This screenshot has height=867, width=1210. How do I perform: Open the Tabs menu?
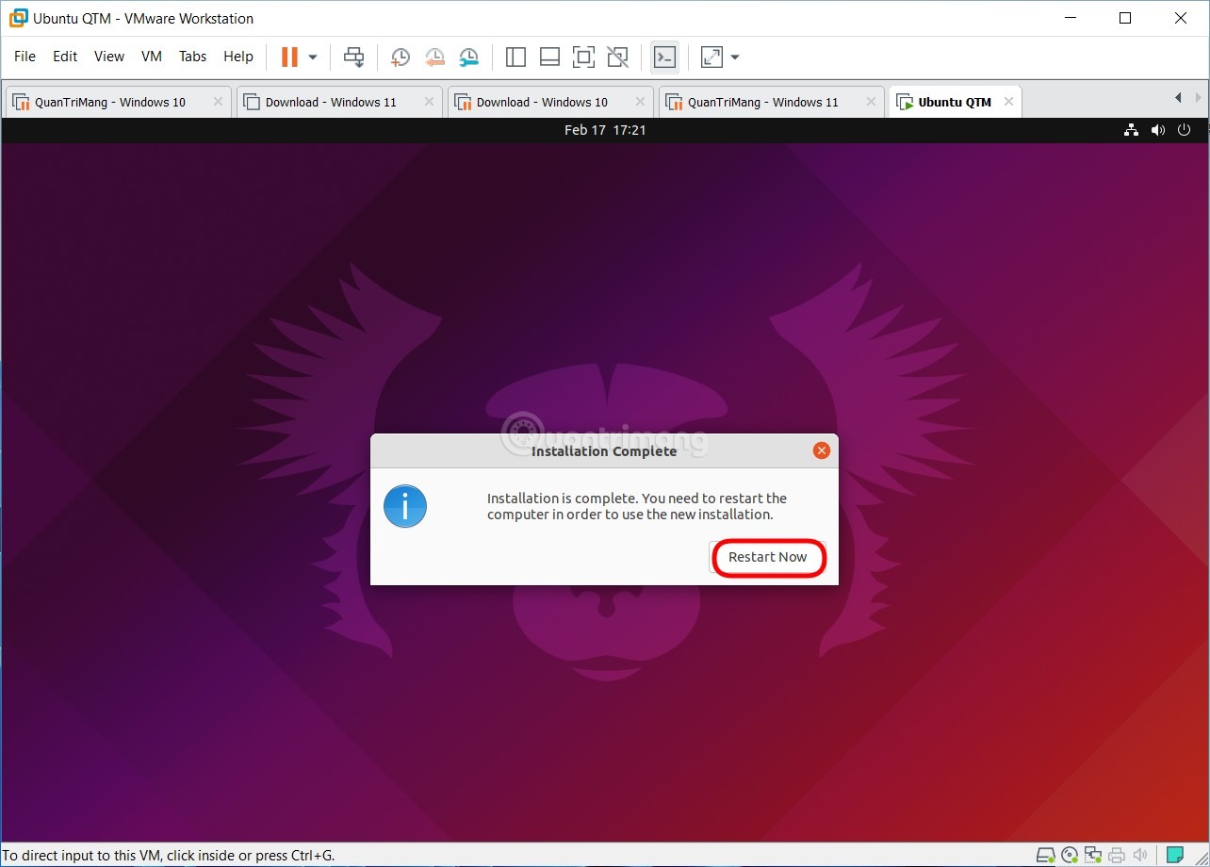[x=192, y=57]
